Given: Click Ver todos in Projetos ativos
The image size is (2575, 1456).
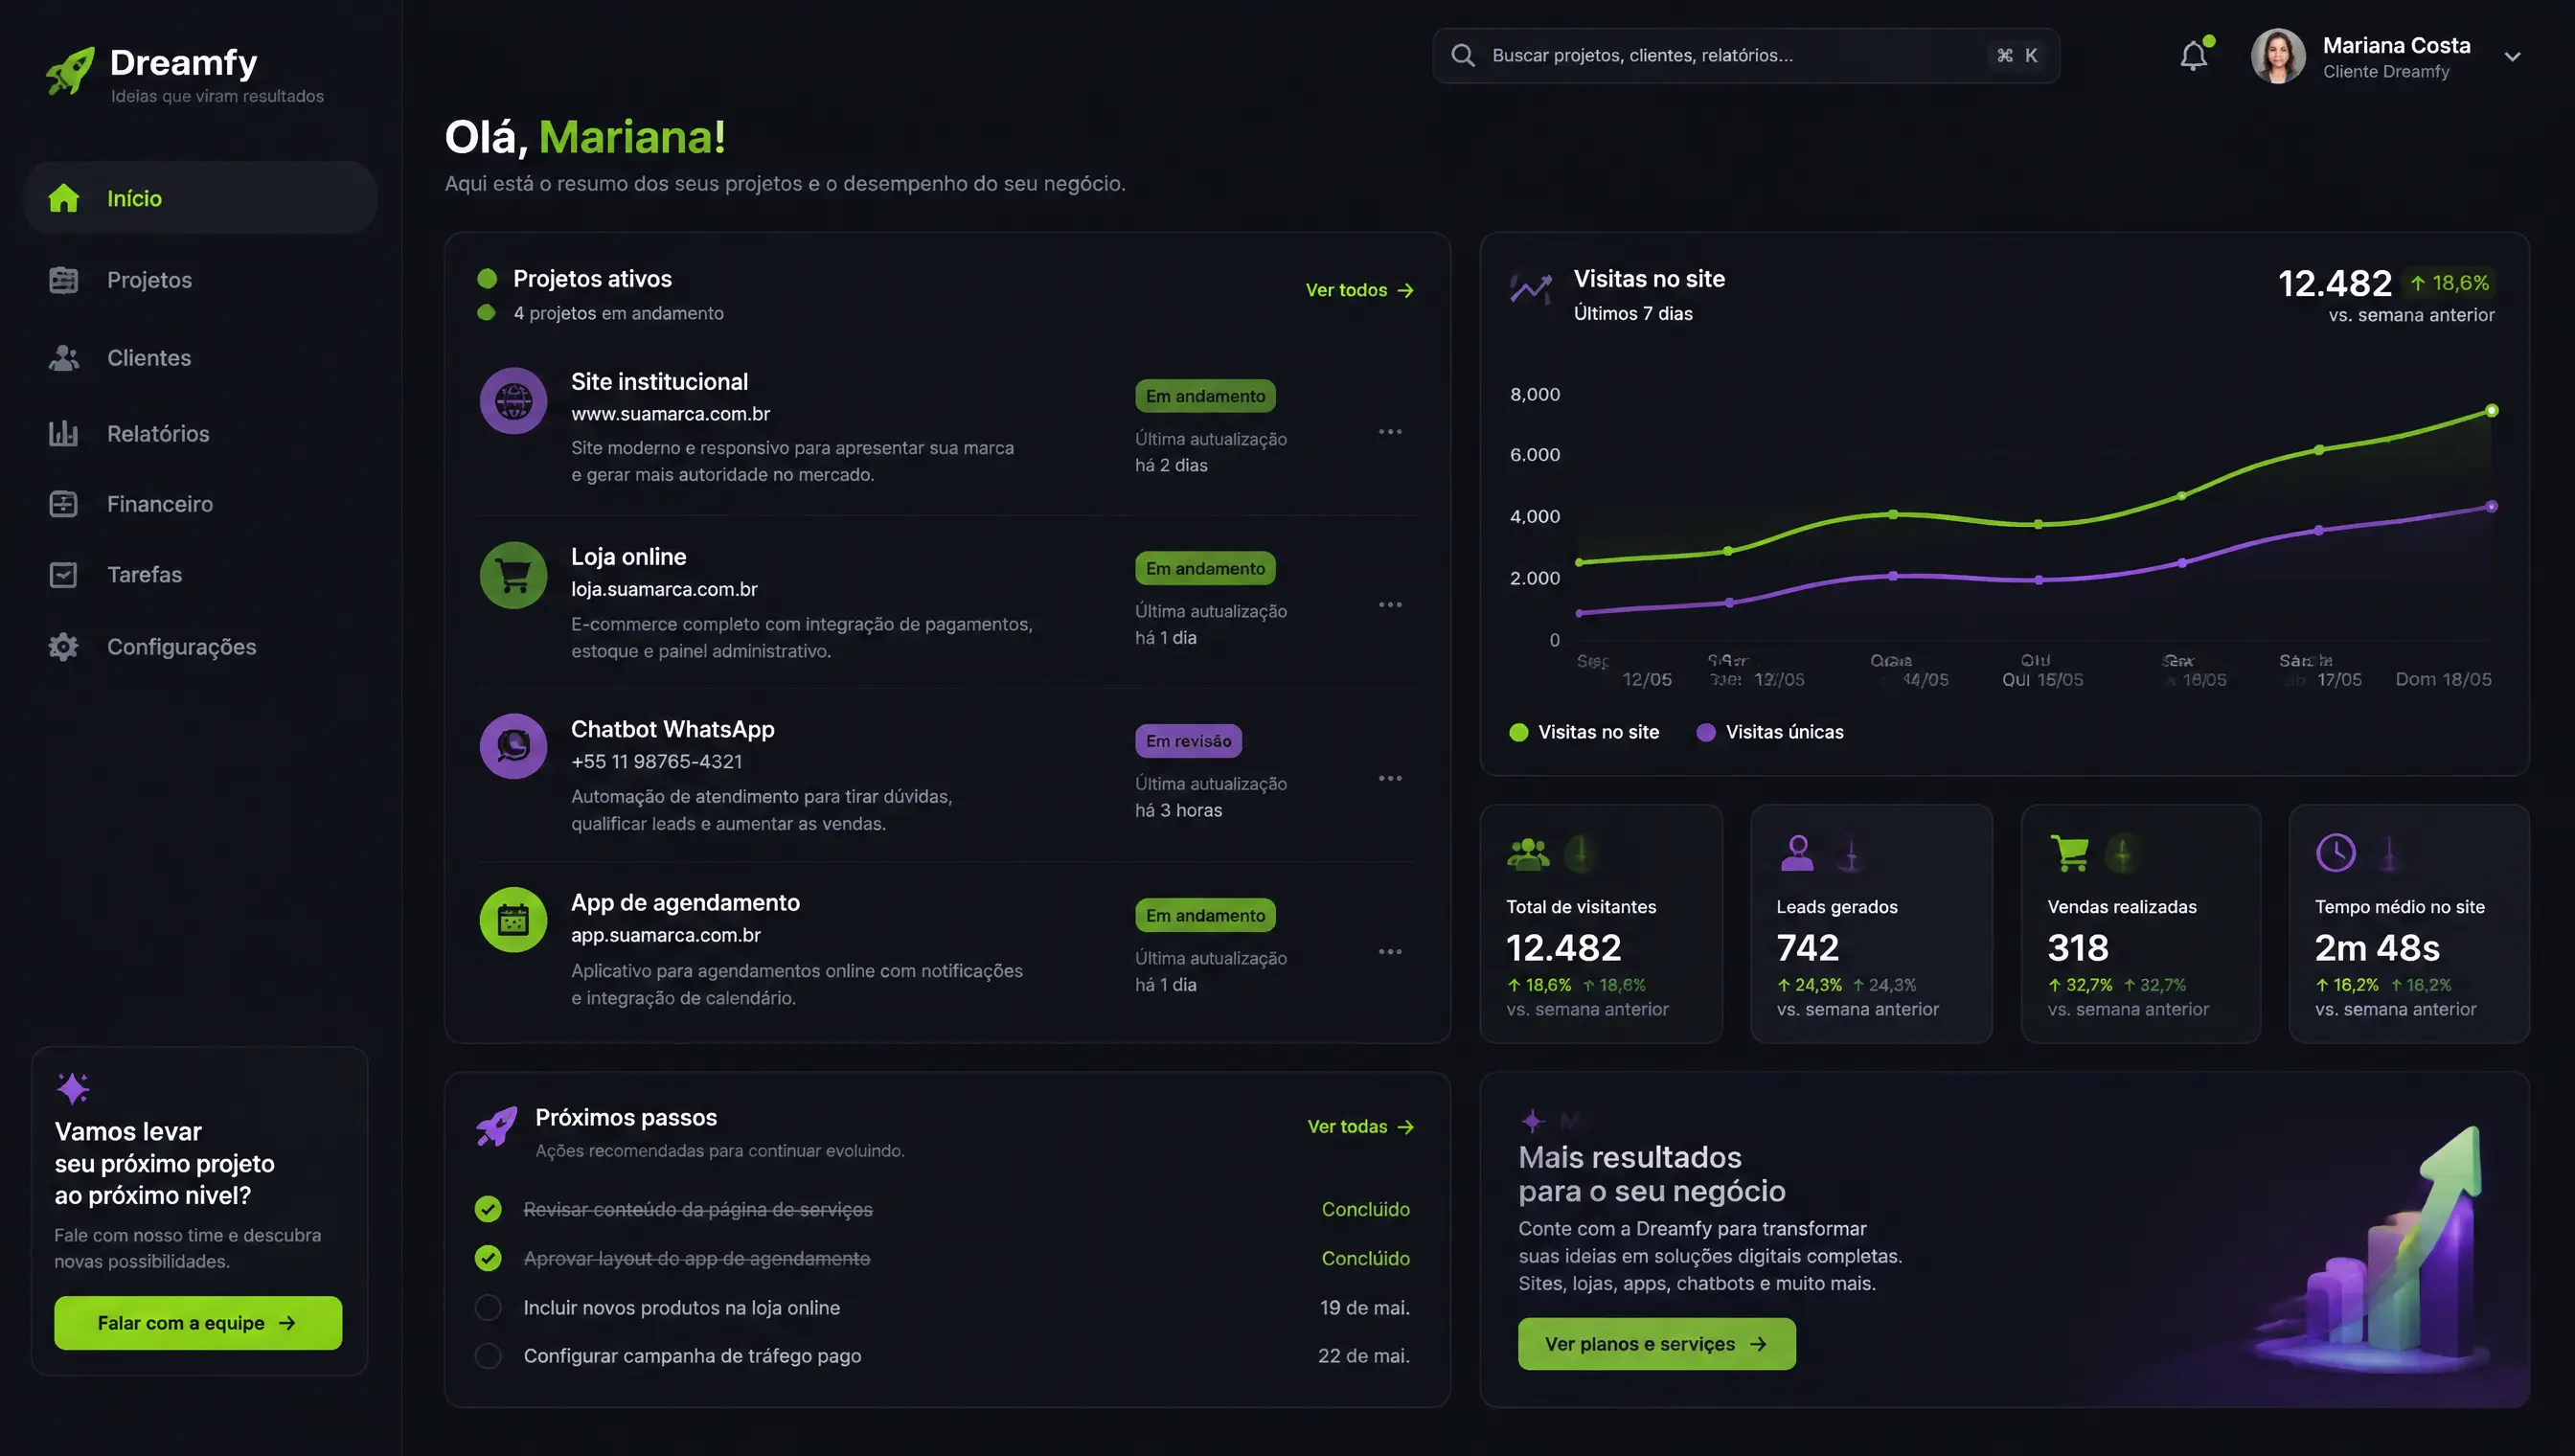Looking at the screenshot, I should [x=1360, y=290].
